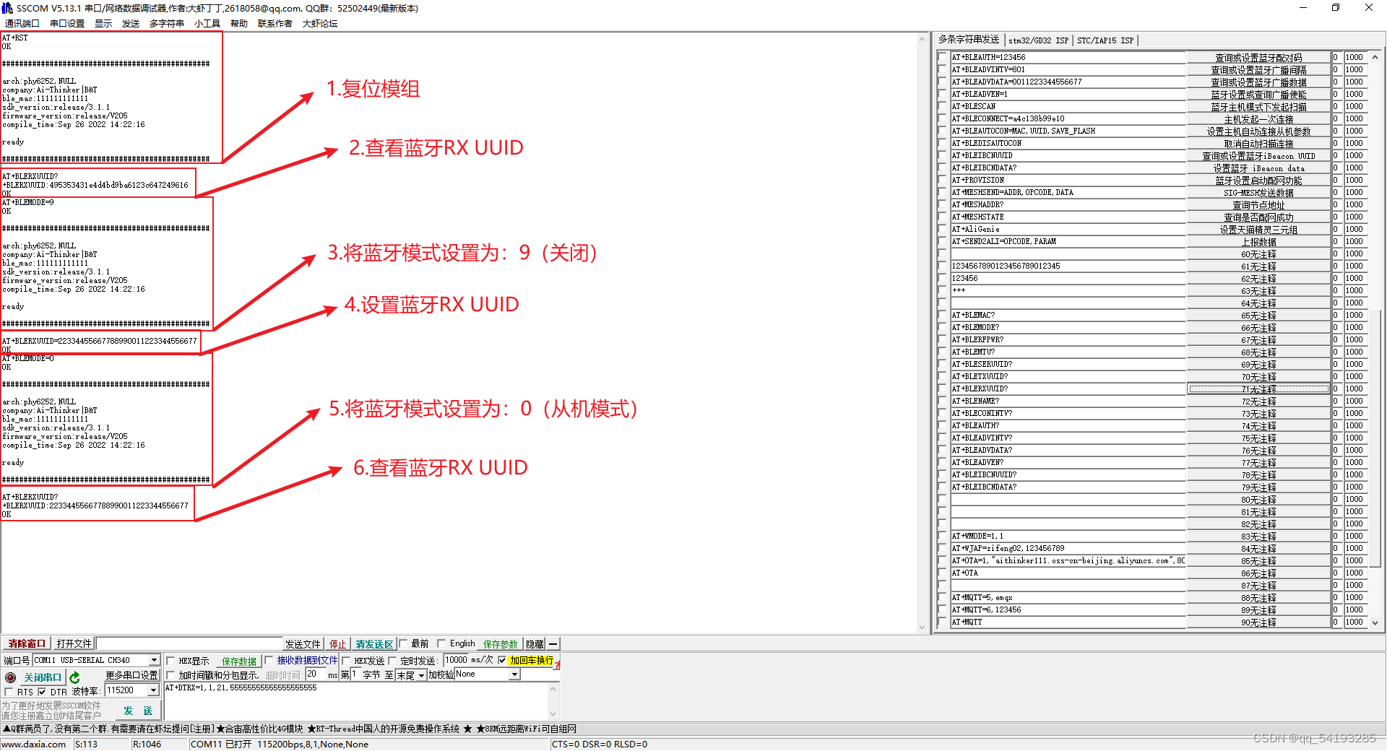Click the multi-string list scroll-up arrow
This screenshot has height=751, width=1387.
point(1375,57)
